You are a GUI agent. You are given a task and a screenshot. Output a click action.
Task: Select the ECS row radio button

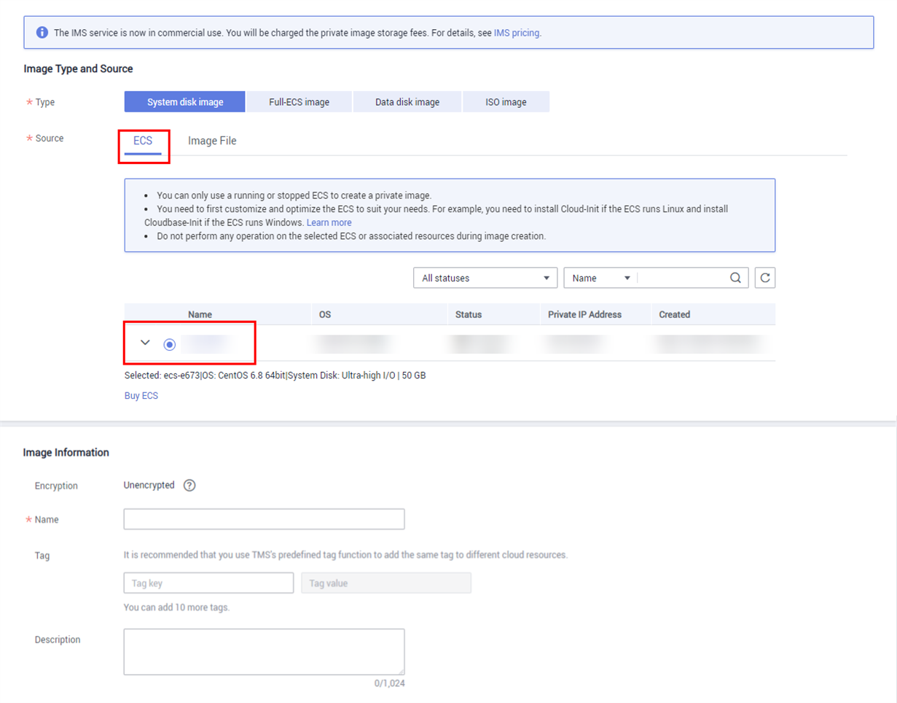tap(170, 344)
